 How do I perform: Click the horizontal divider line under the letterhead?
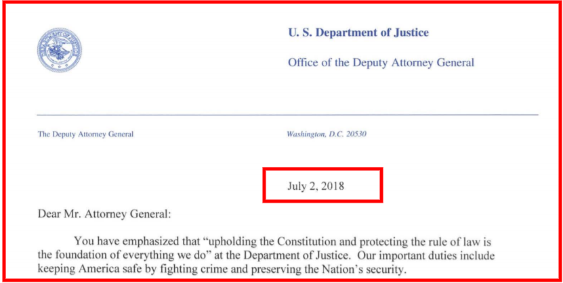pos(288,115)
